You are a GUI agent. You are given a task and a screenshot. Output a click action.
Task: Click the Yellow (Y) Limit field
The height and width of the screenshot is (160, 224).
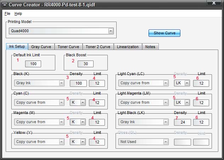(97, 142)
